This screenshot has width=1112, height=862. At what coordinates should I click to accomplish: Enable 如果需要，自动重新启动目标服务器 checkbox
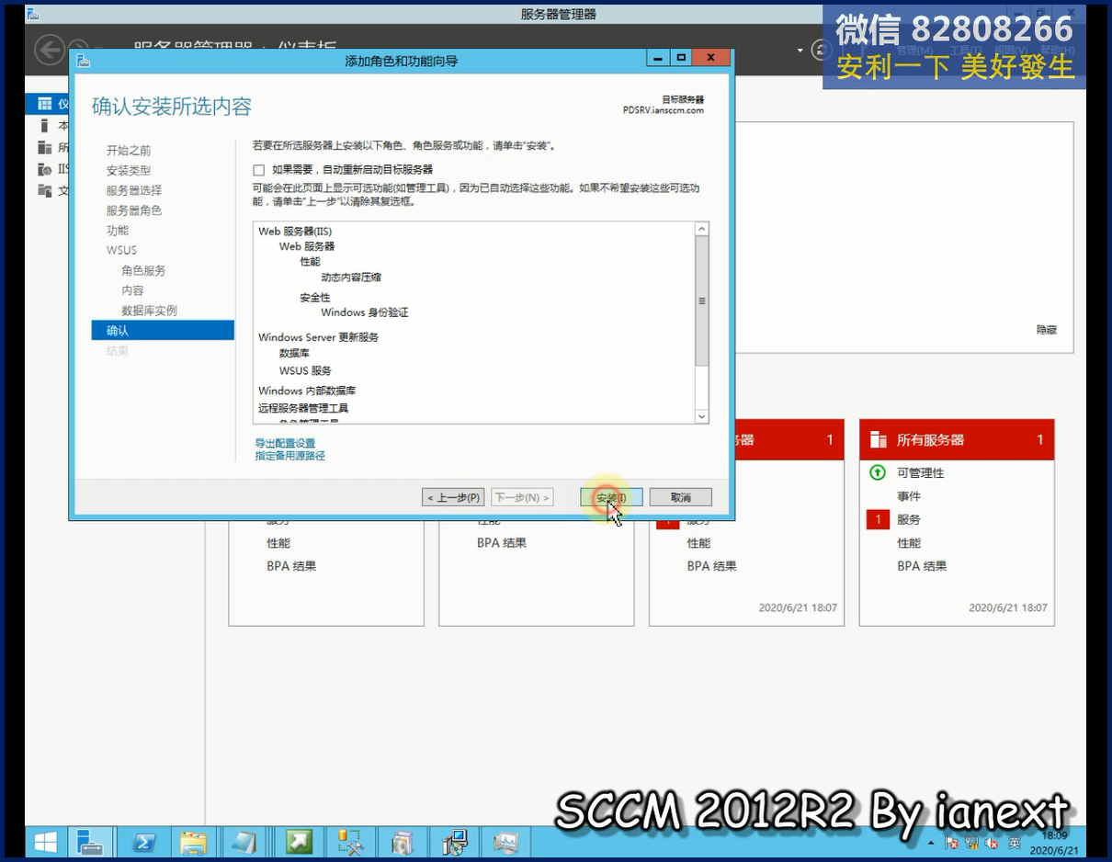(259, 170)
